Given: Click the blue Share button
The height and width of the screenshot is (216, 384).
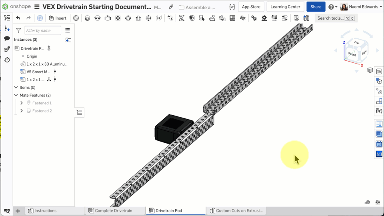Looking at the screenshot, I should (x=316, y=7).
